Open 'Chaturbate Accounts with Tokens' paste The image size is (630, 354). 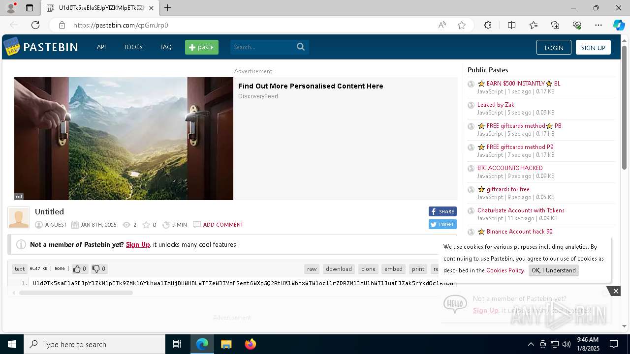point(521,210)
